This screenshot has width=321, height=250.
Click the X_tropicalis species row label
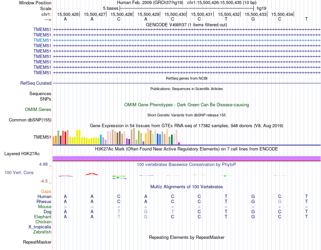click(40, 227)
